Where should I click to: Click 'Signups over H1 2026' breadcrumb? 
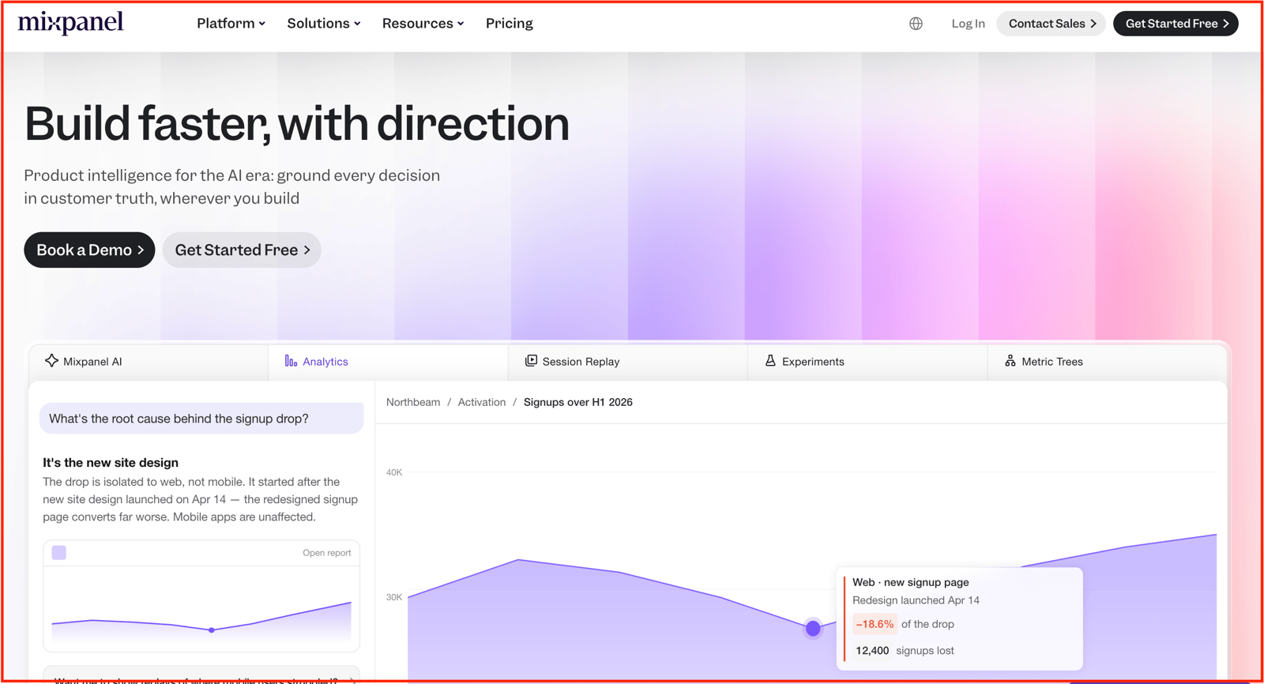(578, 402)
